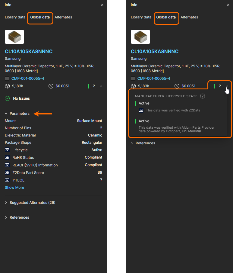Click YTEOL value 7
This screenshot has height=273, width=233.
coord(101,180)
